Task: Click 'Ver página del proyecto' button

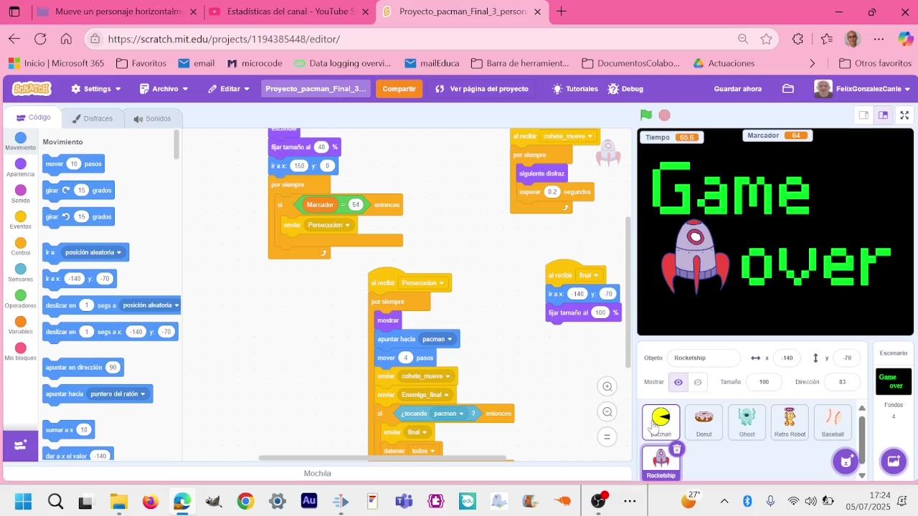Action: pyautogui.click(x=481, y=89)
